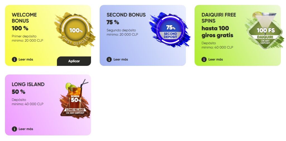Click the Long Island 50% bonus drink image
This screenshot has width=286, height=141.
[x=75, y=100]
